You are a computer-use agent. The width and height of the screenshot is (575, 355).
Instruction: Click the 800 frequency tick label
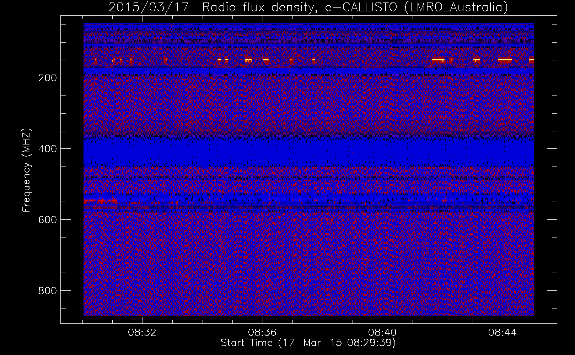tap(47, 291)
